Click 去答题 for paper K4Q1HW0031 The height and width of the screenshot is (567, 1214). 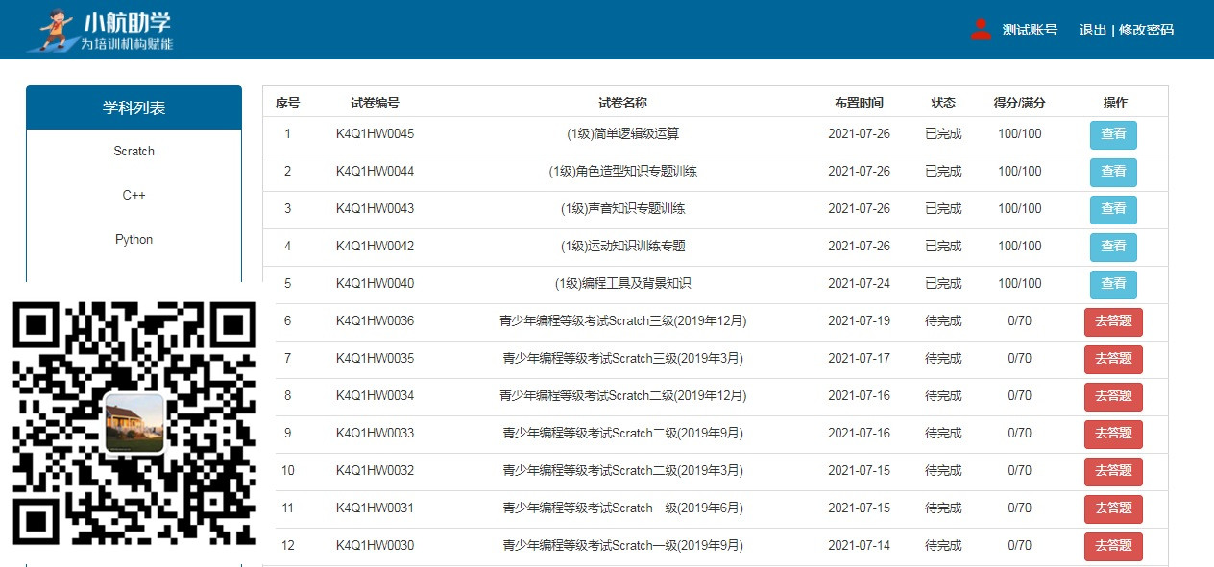coord(1113,508)
